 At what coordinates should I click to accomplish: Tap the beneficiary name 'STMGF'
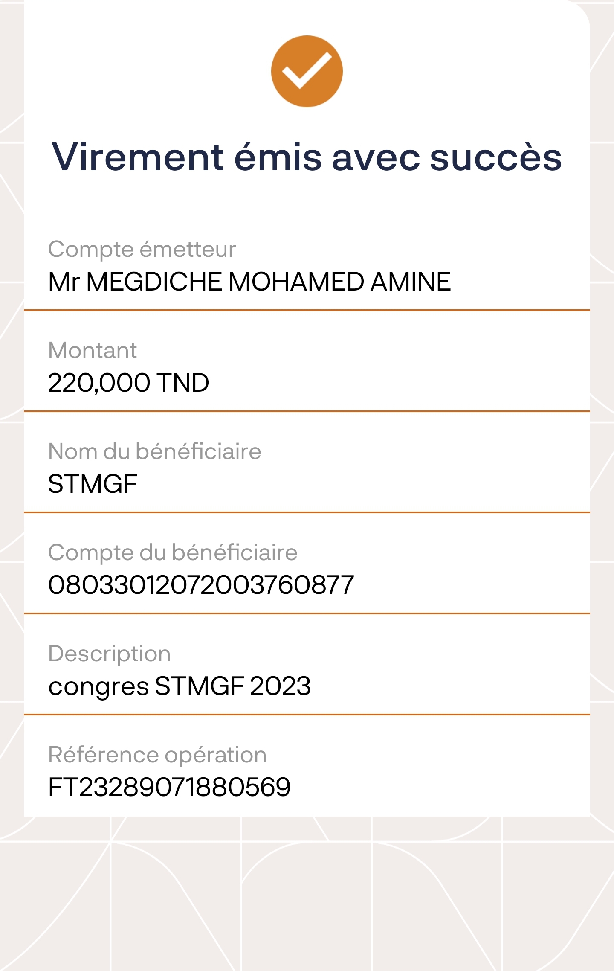tap(93, 484)
